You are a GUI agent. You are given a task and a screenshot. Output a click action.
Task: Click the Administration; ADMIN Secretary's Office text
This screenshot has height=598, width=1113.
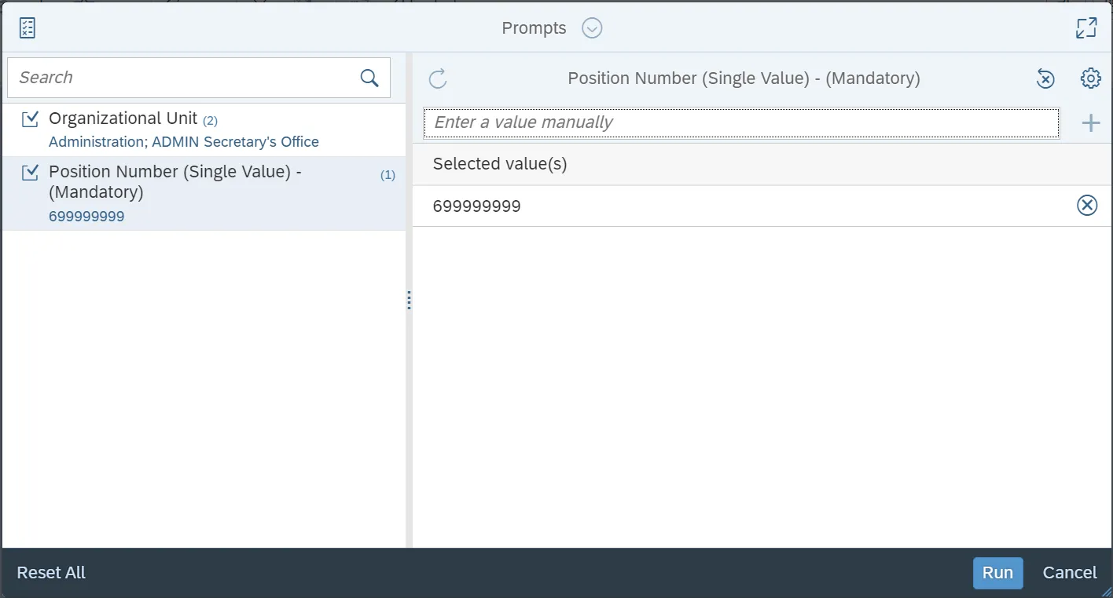point(184,142)
